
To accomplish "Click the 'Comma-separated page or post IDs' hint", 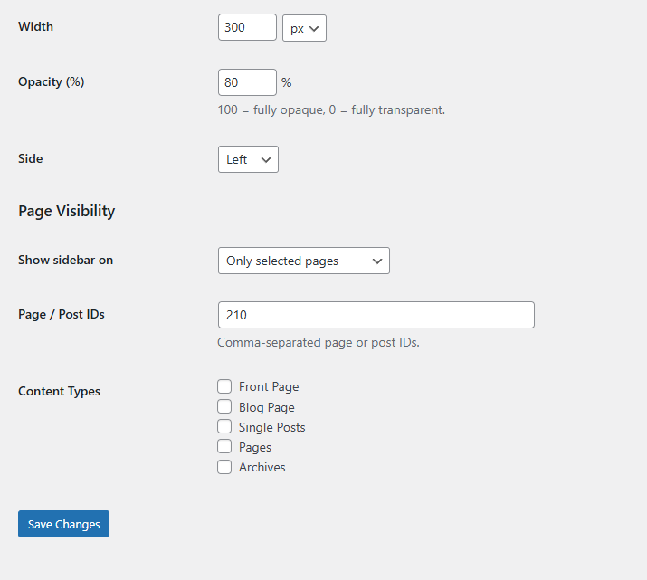I will tap(318, 343).
